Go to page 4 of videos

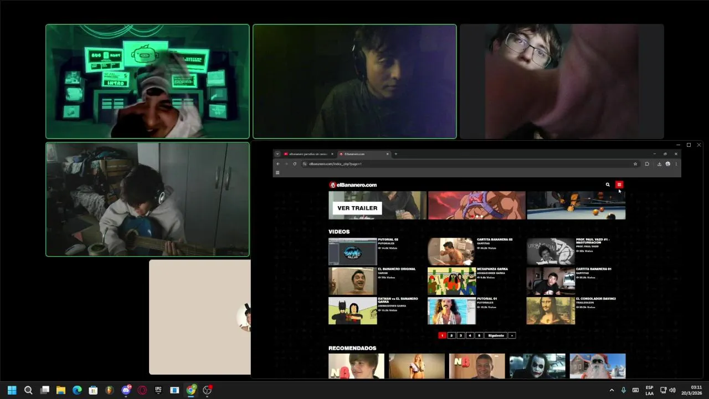click(x=470, y=335)
